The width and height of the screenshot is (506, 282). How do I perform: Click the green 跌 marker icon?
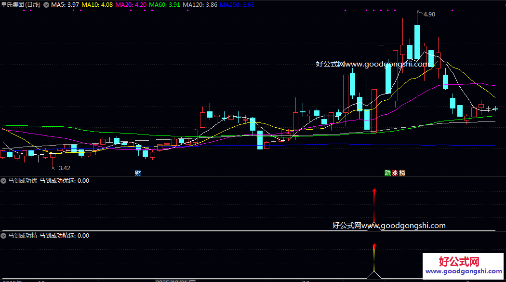pyautogui.click(x=387, y=173)
